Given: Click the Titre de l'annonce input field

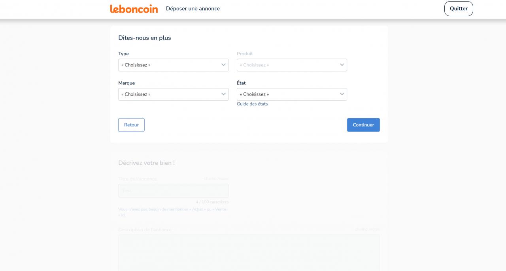Looking at the screenshot, I should pos(173,190).
